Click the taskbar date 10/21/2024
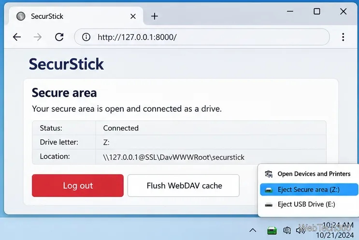The image size is (359, 240). (x=335, y=235)
